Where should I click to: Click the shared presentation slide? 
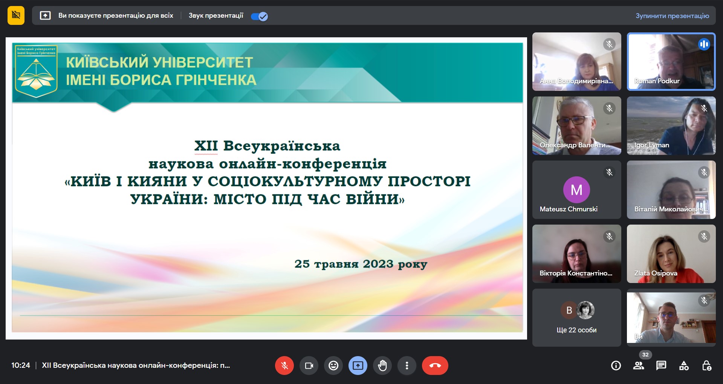point(267,188)
